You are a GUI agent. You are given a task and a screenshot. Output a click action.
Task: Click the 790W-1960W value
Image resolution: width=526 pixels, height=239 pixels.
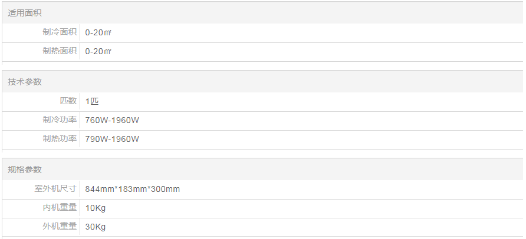(112, 140)
